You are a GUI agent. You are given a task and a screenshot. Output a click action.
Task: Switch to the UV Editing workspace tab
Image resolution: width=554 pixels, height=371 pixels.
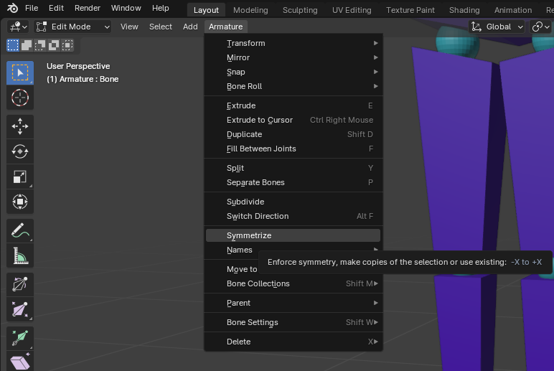click(352, 10)
